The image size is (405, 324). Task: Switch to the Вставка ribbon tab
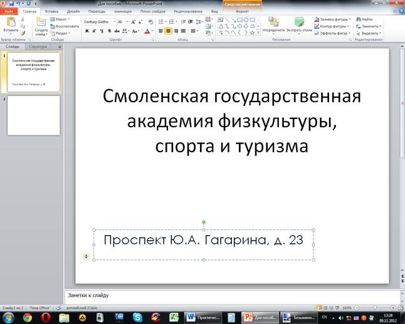[x=51, y=11]
